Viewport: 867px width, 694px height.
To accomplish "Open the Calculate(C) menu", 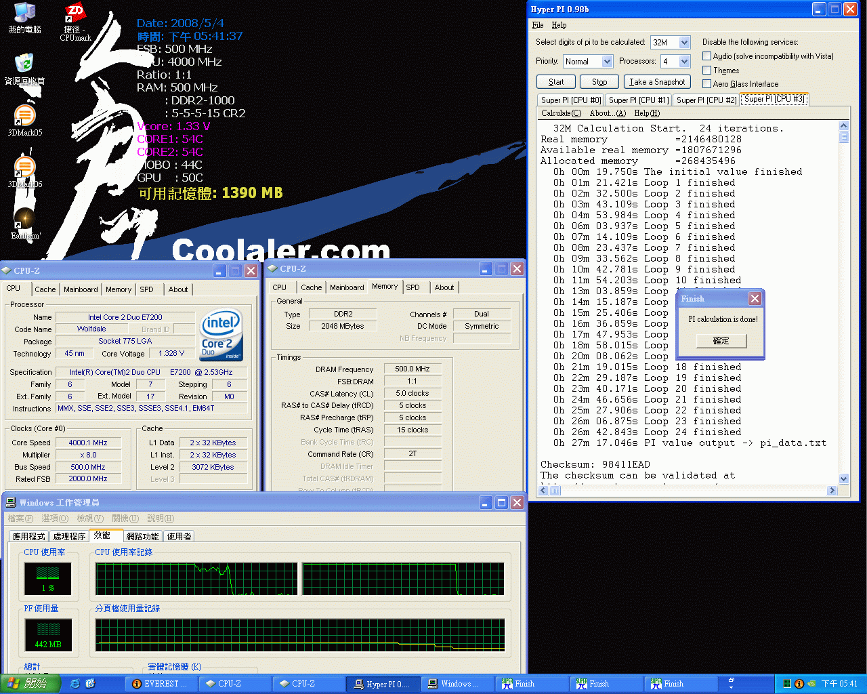I will tap(561, 113).
